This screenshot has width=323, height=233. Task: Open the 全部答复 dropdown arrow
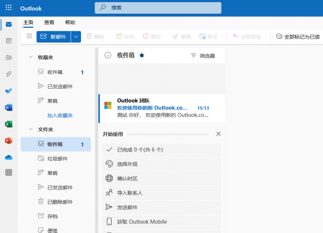266,37
